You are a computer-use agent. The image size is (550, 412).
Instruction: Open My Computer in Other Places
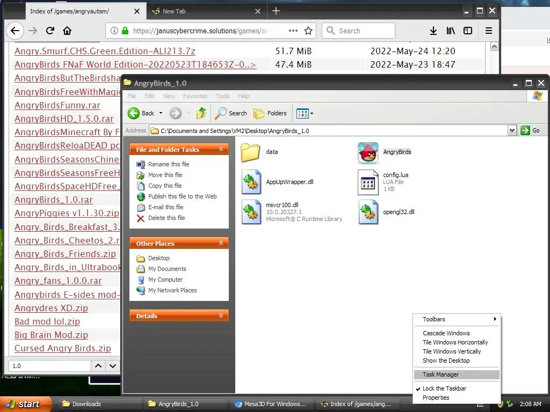tap(165, 279)
